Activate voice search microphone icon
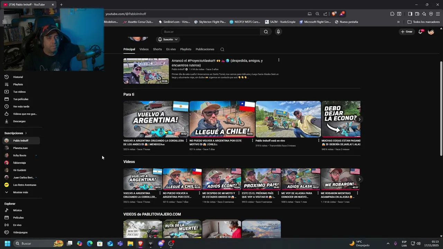The height and width of the screenshot is (249, 443). pos(278,31)
